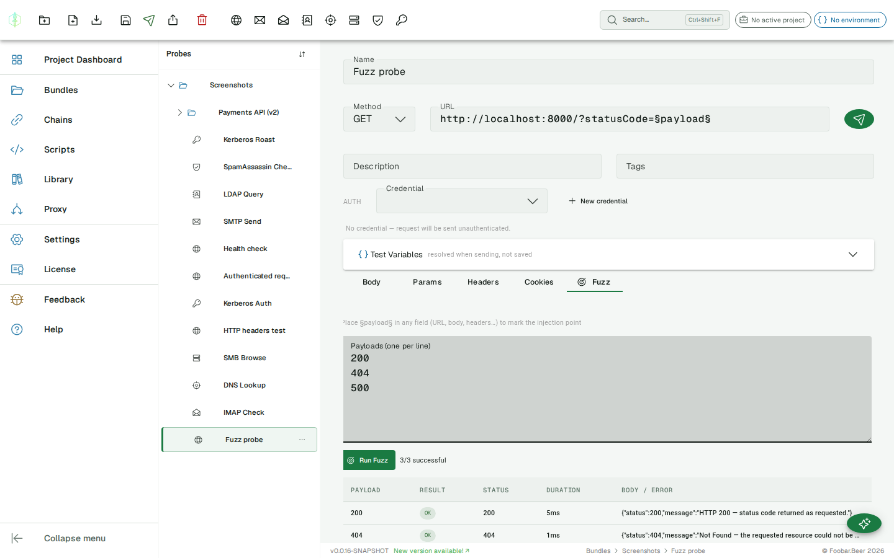Click the export share icon in toolbar
This screenshot has height=558, width=894.
[x=173, y=20]
